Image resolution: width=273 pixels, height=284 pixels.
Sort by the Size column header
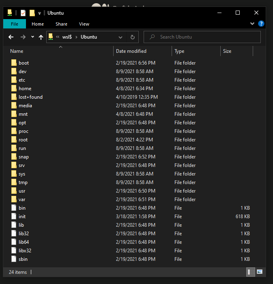[227, 51]
